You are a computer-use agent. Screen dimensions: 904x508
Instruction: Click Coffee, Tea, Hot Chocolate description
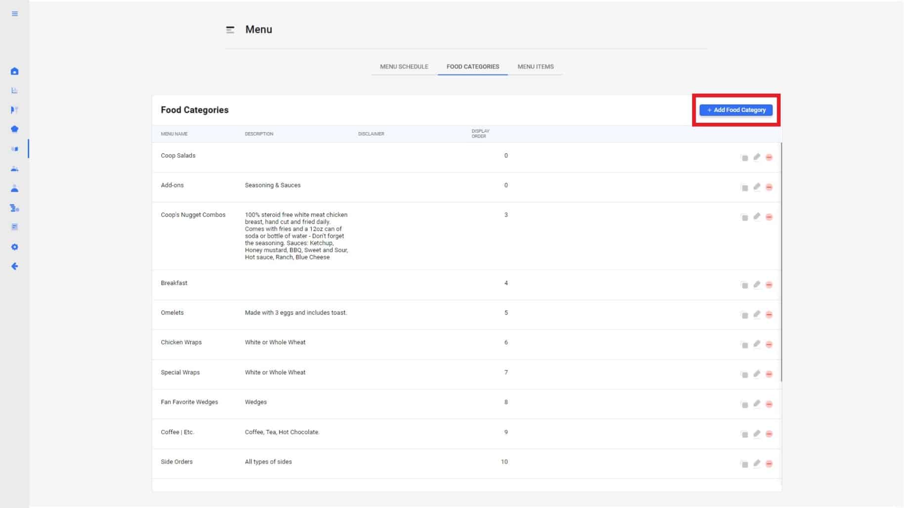coord(282,432)
